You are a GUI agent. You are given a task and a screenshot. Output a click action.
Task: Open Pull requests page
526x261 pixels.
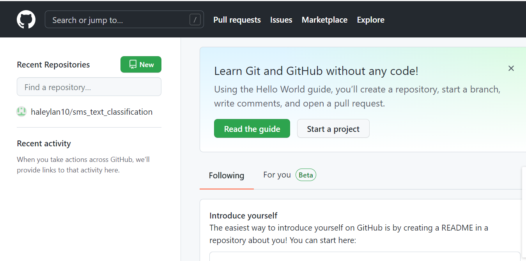tap(237, 20)
